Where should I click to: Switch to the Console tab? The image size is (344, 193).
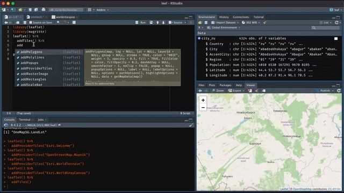click(x=10, y=120)
